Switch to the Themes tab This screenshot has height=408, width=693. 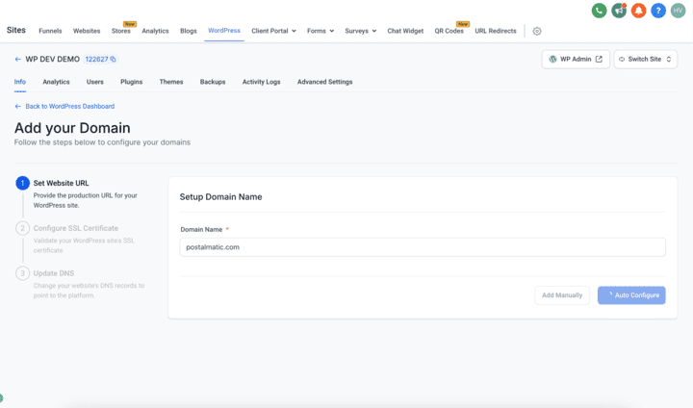pos(171,82)
